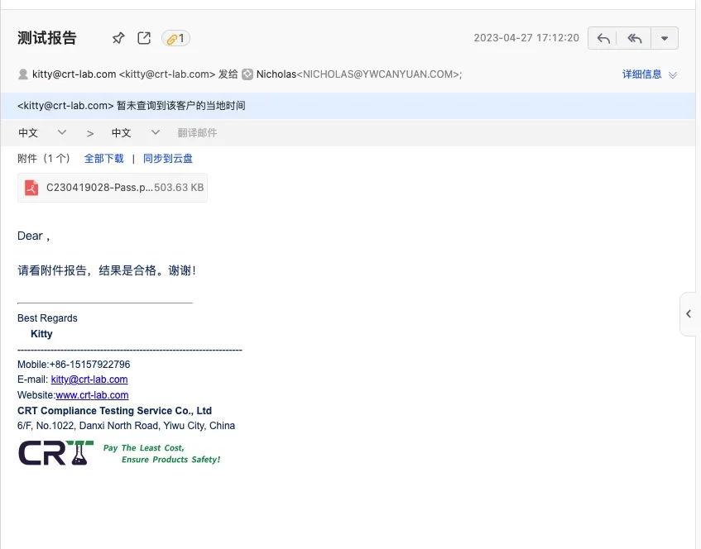This screenshot has height=549, width=701.
Task: Click sender contact avatar icon
Action: pyautogui.click(x=23, y=74)
